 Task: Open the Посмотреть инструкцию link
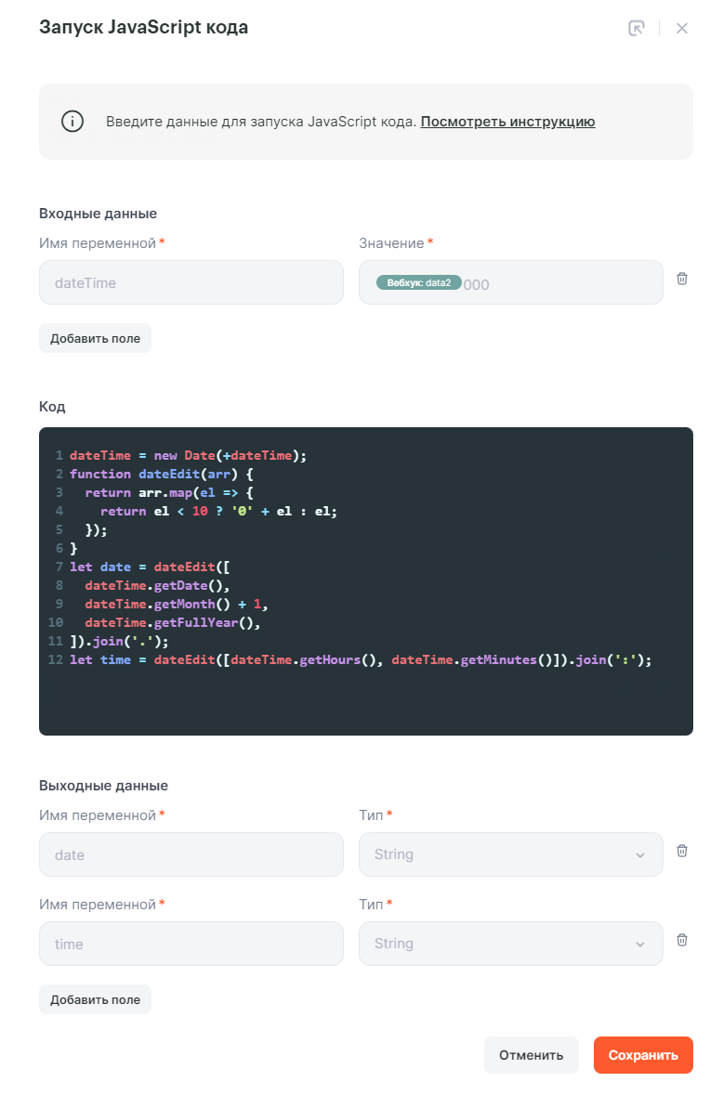pyautogui.click(x=507, y=122)
